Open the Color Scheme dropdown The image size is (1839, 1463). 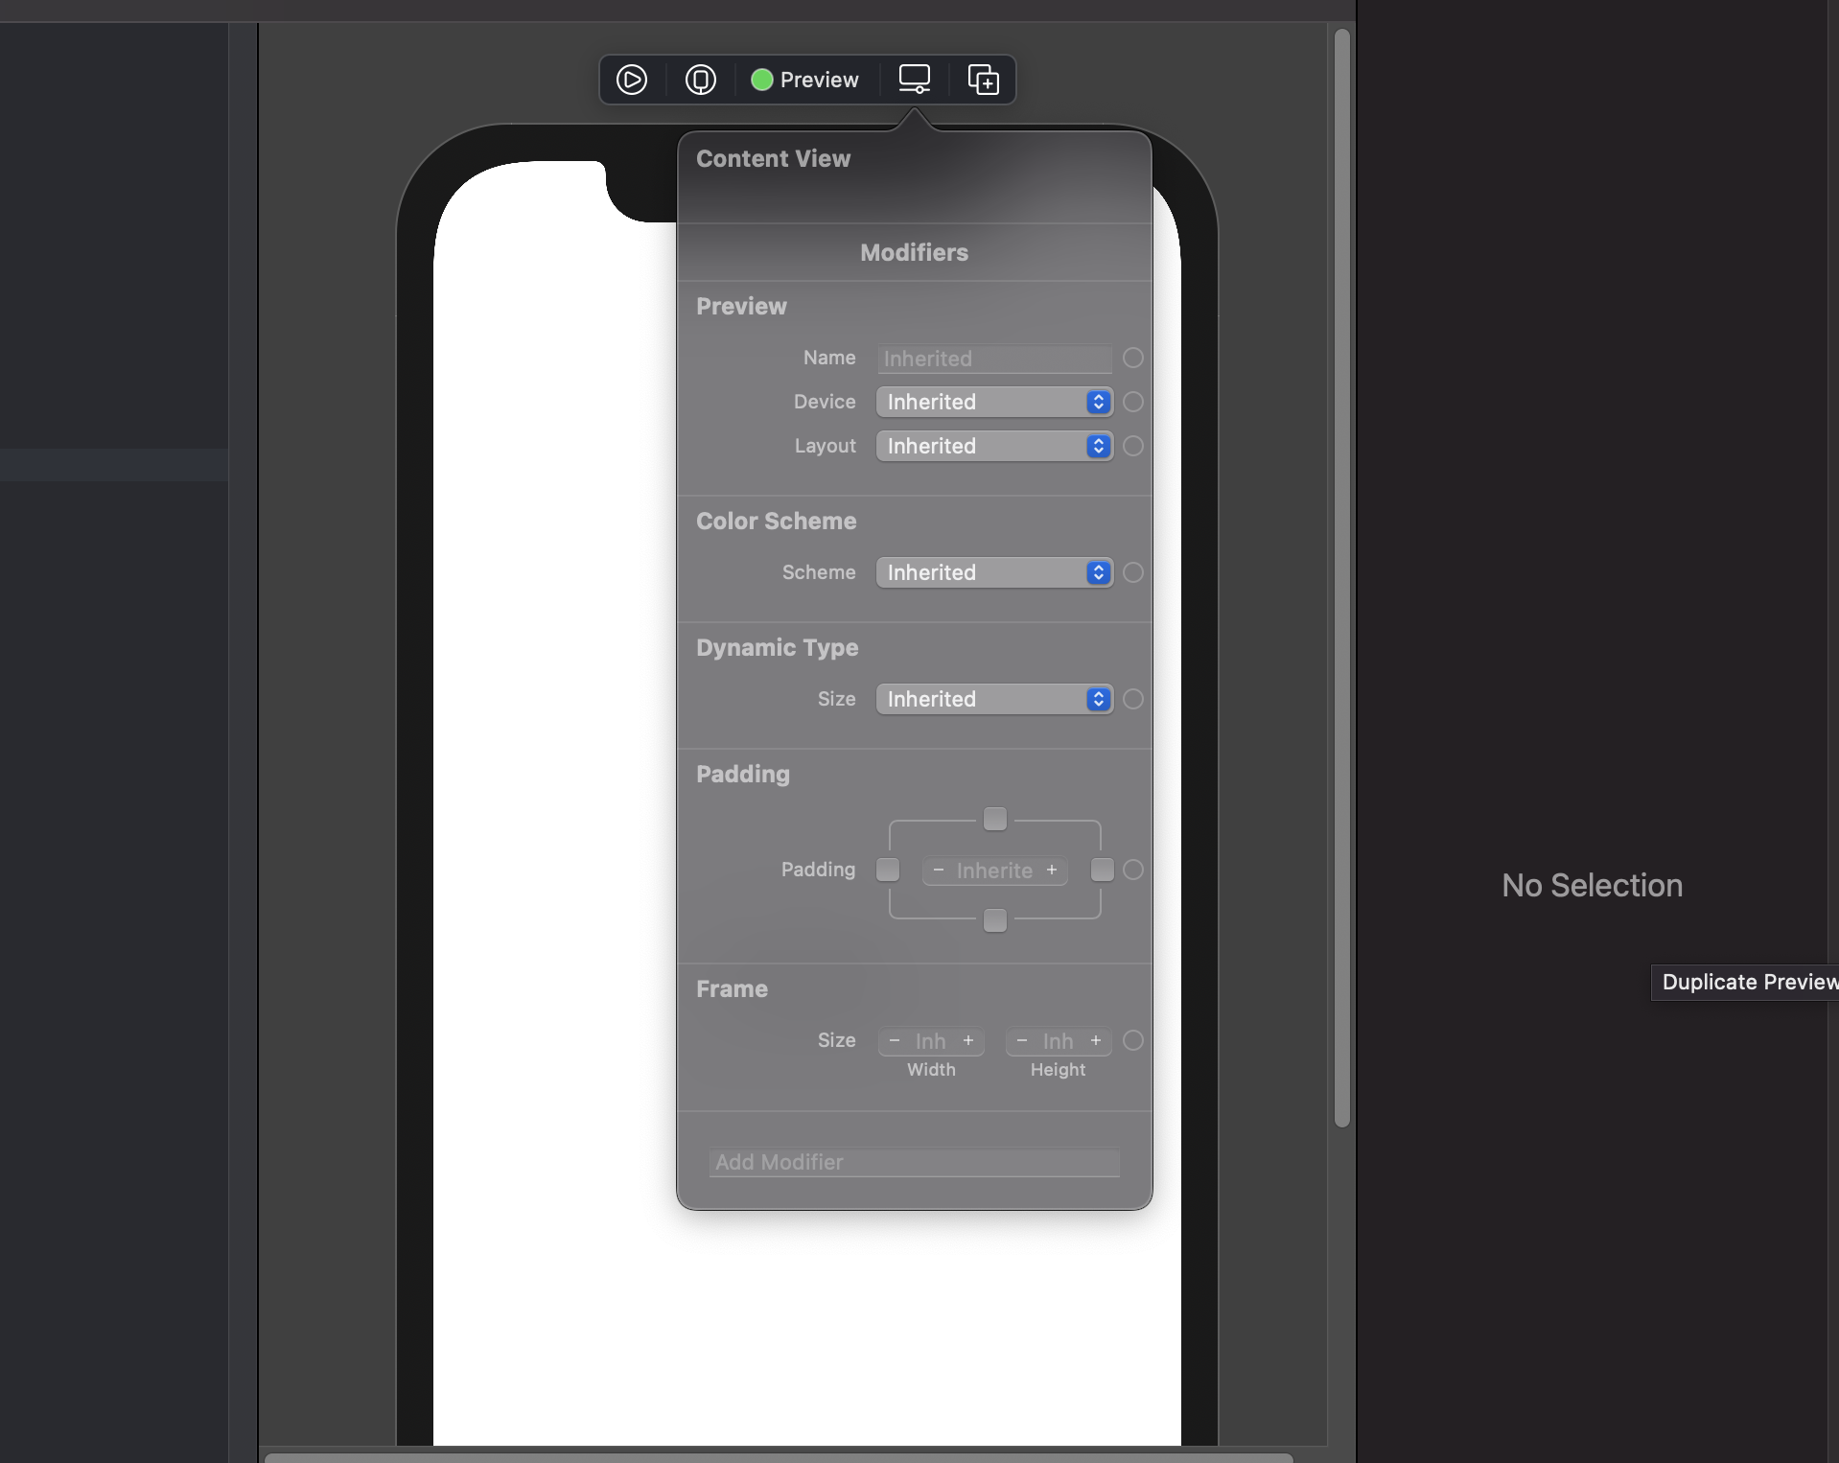(994, 572)
